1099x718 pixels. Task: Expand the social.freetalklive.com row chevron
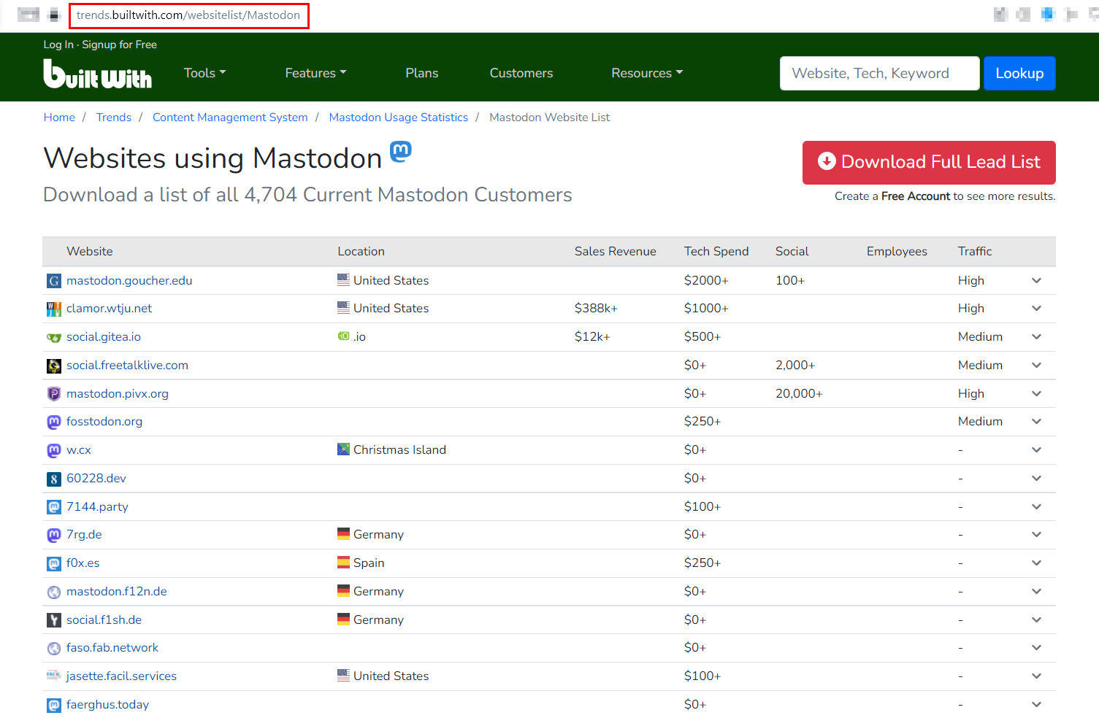pos(1036,365)
